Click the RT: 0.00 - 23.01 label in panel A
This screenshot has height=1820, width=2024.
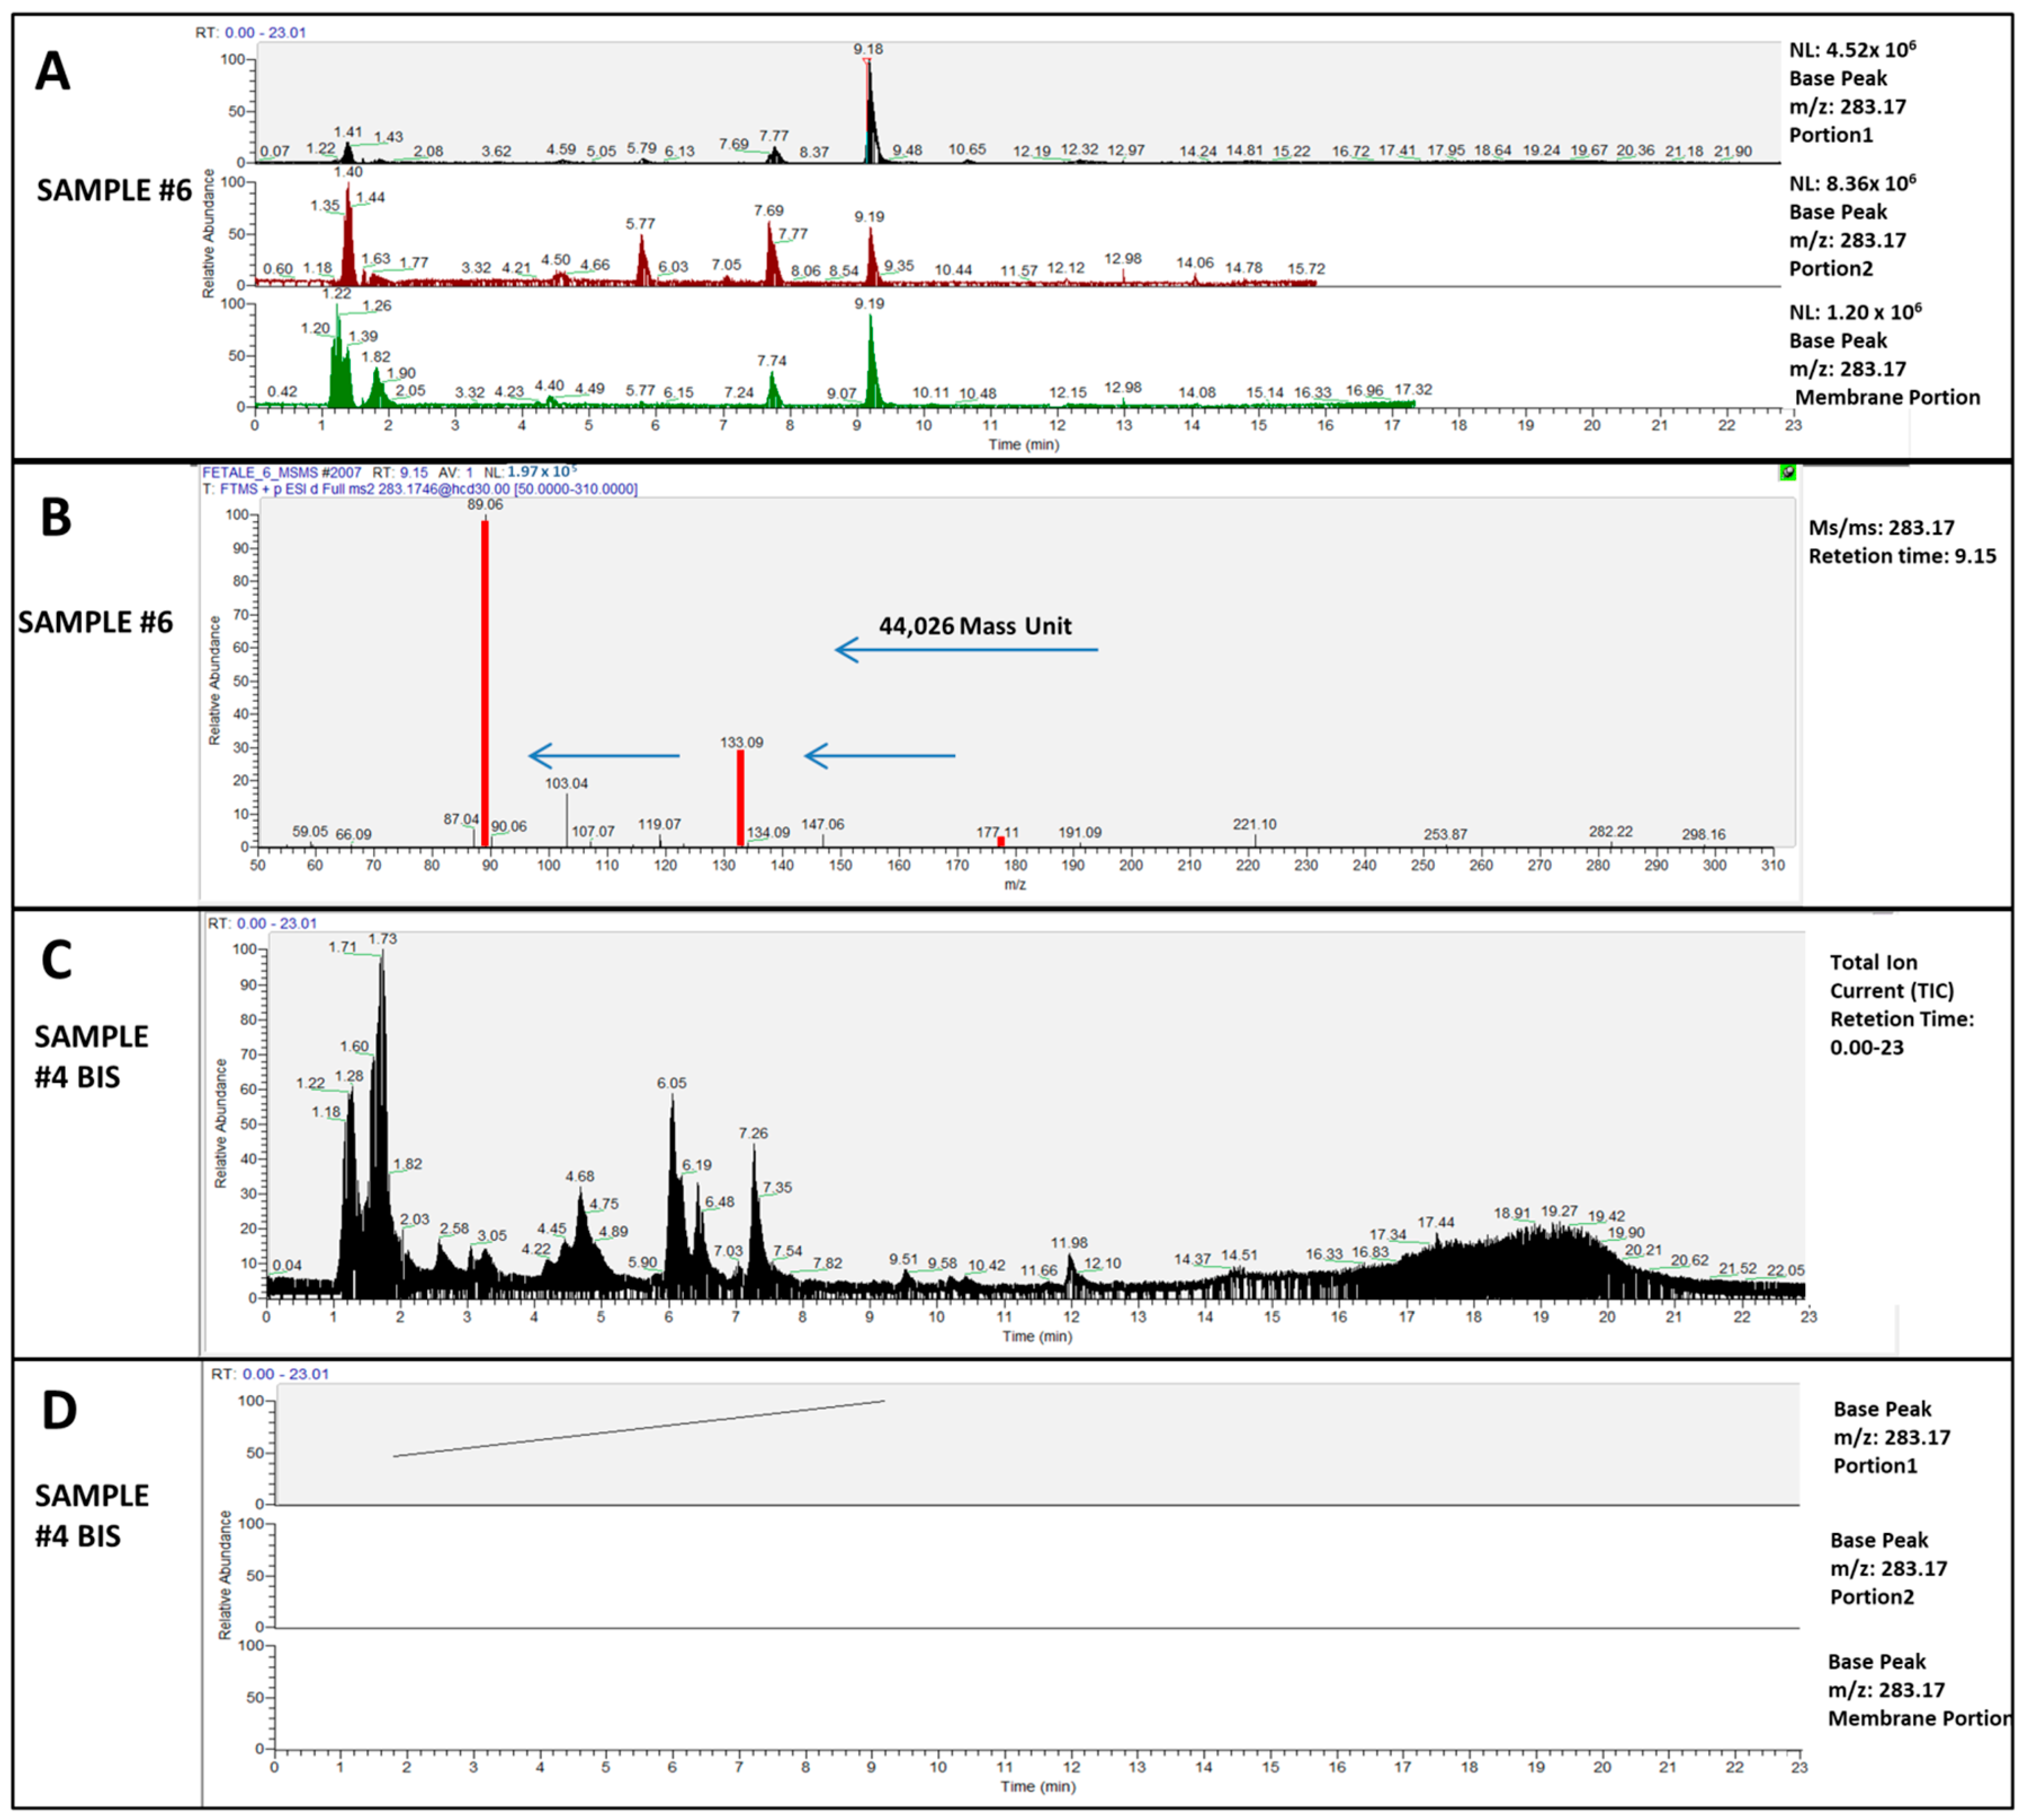click(251, 32)
